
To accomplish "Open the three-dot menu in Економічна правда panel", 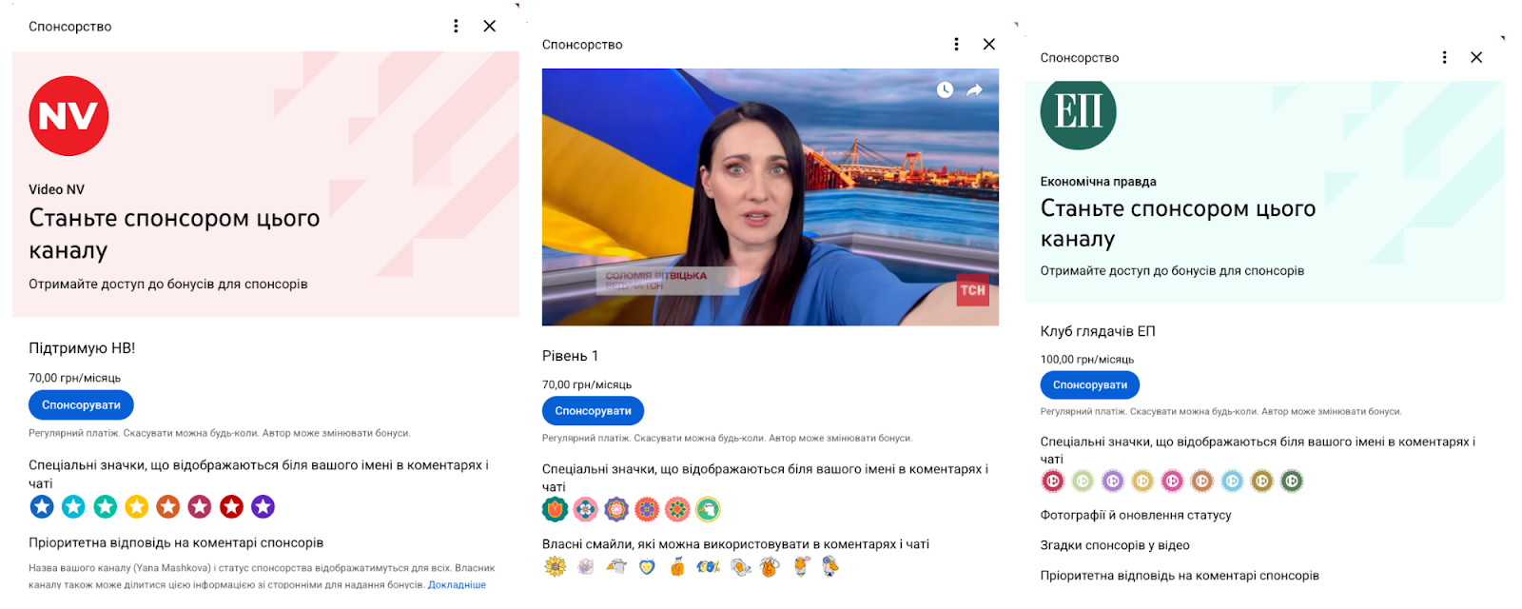I will (x=1444, y=58).
